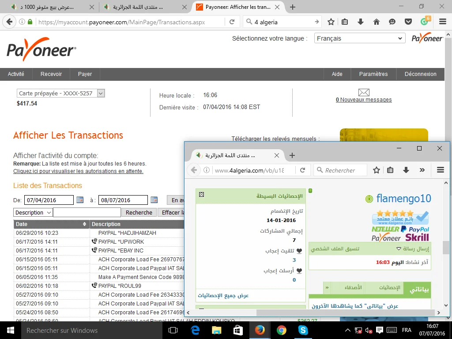Open the Paramètres menu item

click(x=373, y=74)
